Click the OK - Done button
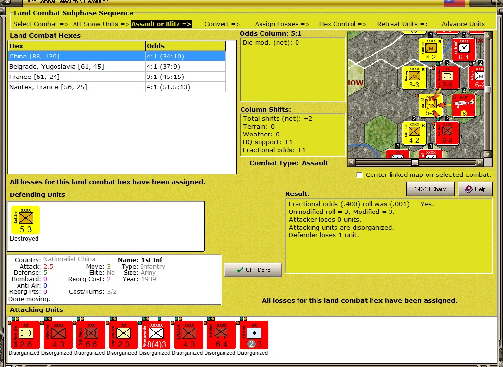This screenshot has height=367, width=503. [253, 270]
